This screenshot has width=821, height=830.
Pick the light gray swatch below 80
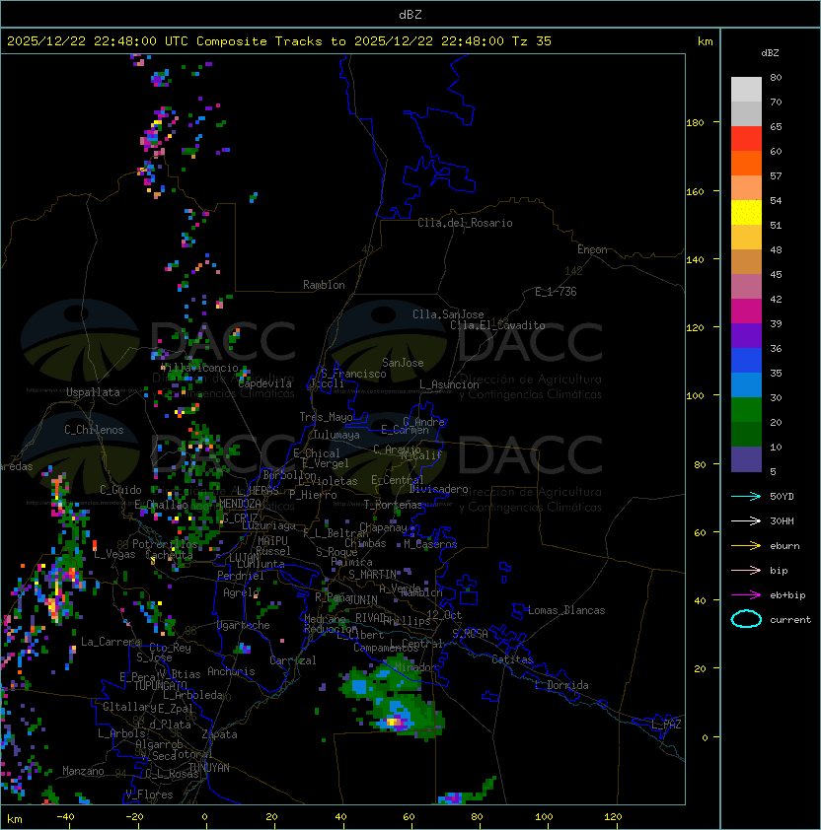(746, 90)
